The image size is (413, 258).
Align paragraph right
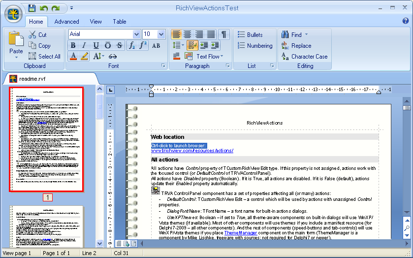pos(199,34)
